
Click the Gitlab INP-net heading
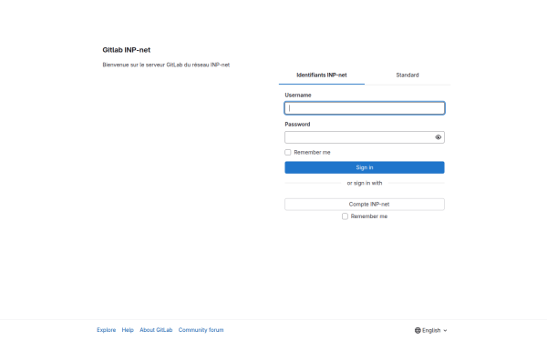[x=127, y=50]
